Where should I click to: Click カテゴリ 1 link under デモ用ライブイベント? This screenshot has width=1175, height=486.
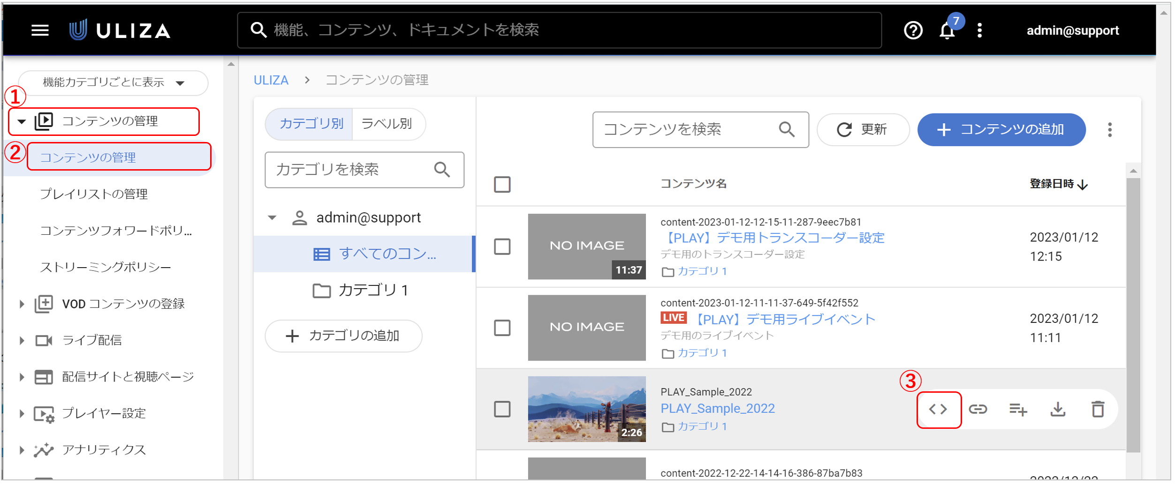[x=702, y=353]
